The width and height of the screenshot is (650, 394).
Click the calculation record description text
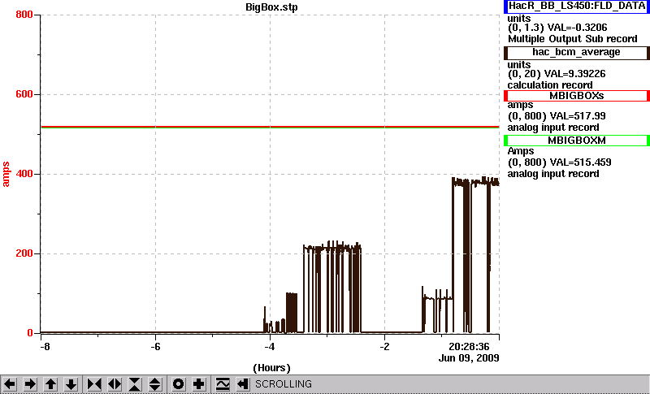point(550,85)
